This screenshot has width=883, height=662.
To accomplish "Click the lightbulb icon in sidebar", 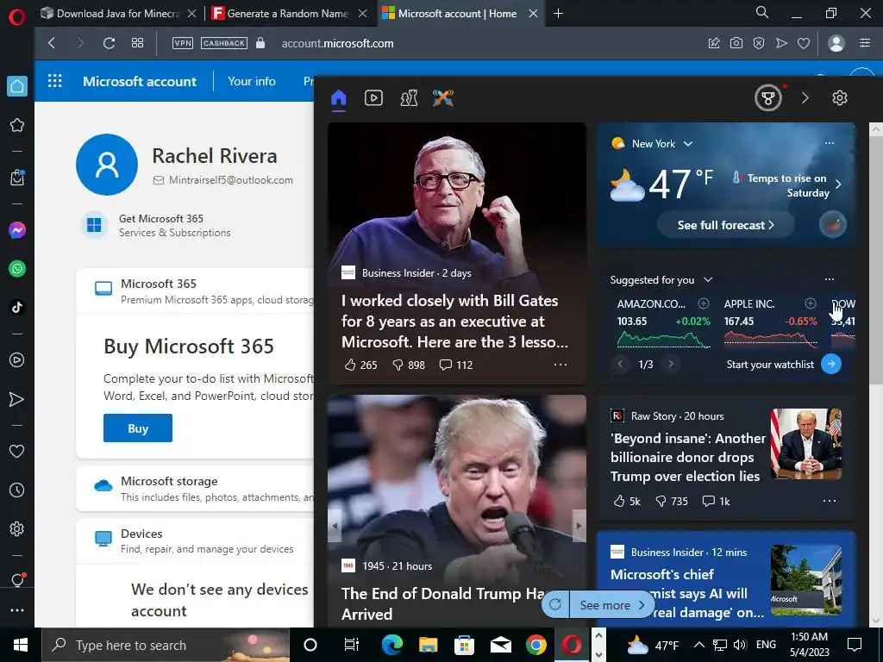I will pyautogui.click(x=17, y=580).
